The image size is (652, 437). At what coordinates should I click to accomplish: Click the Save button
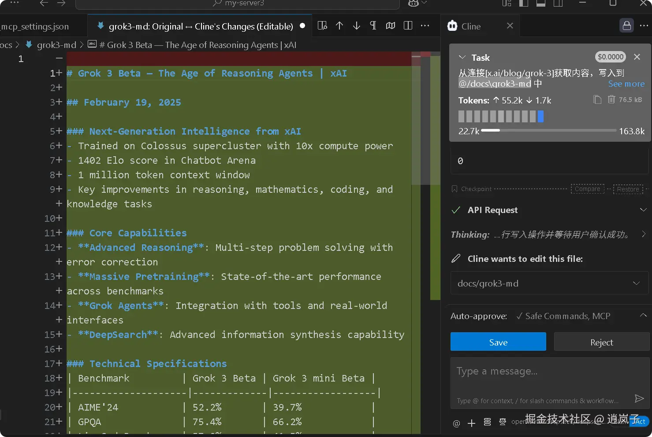(498, 342)
